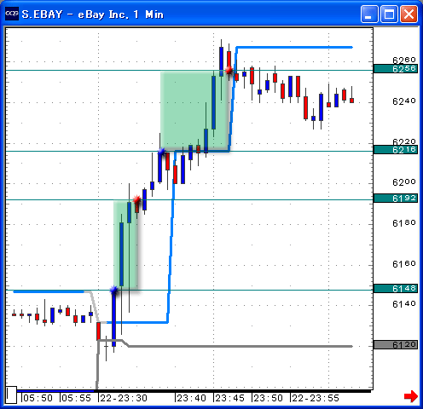Image resolution: width=423 pixels, height=409 pixels.
Task: Close the S.EBAY chart window
Action: coord(409,14)
